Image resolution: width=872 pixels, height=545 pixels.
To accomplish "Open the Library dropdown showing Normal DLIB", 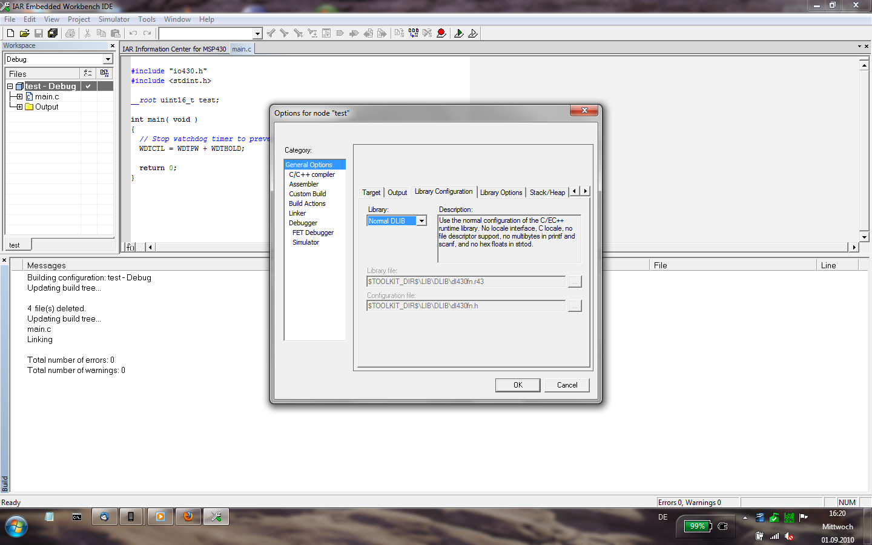I will [422, 221].
